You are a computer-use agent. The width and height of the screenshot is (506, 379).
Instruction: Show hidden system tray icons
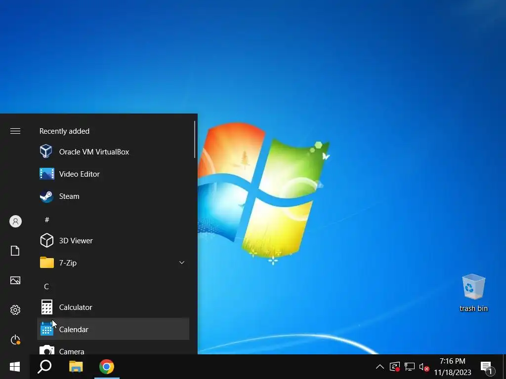click(x=380, y=367)
